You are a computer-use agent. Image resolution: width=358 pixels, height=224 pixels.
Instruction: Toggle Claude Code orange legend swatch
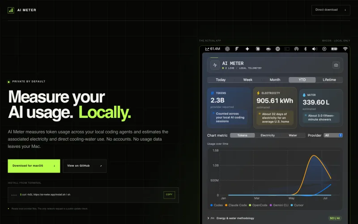coord(226,205)
